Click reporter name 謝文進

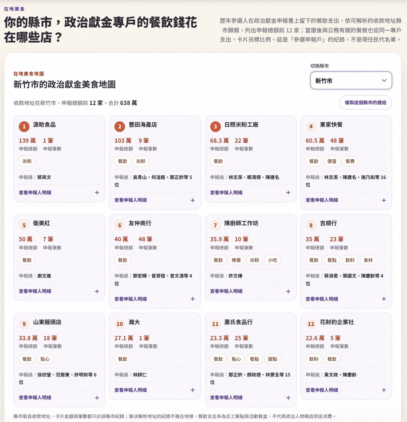44,276
